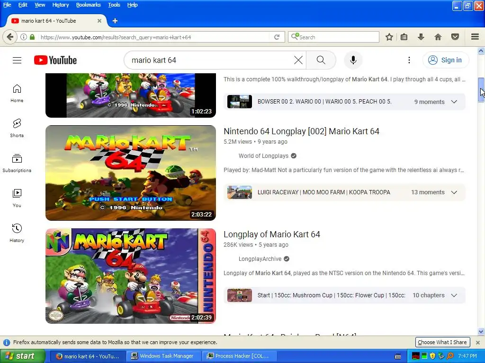
Task: Go back with Firefox back arrow
Action: 10,37
